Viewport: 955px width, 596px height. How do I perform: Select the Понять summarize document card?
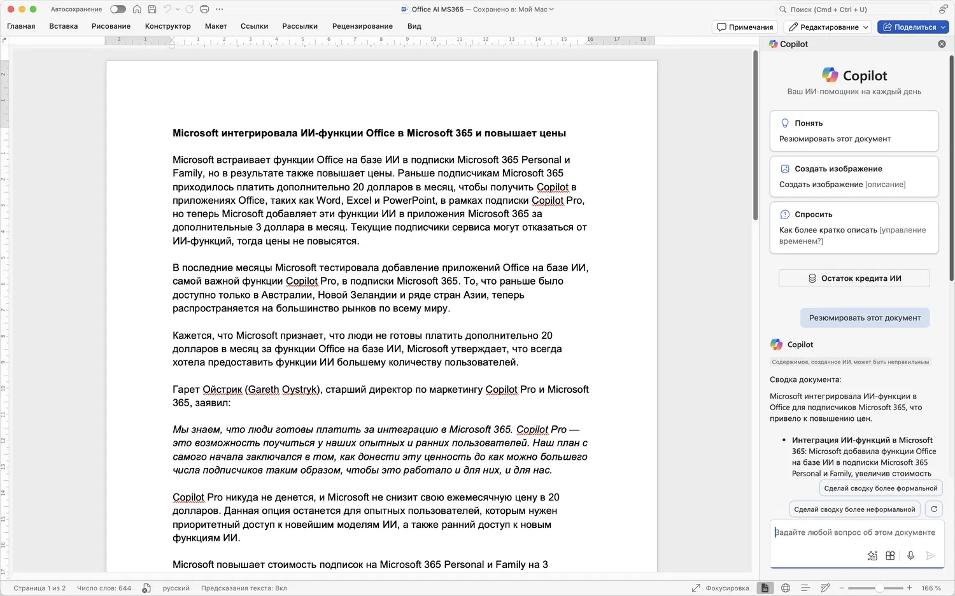tap(854, 131)
